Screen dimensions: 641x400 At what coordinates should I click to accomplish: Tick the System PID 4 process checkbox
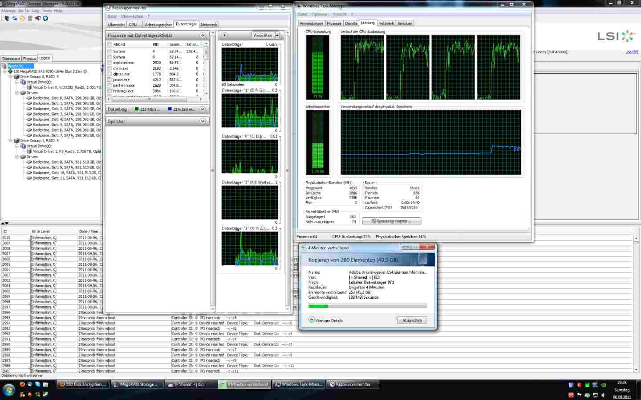(110, 51)
